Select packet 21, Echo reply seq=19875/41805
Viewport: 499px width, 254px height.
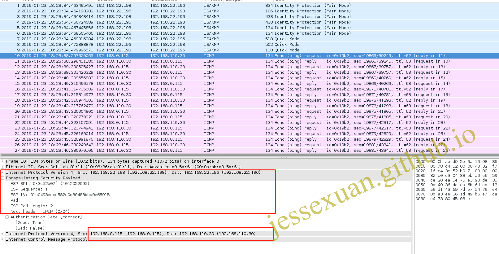(x=249, y=117)
